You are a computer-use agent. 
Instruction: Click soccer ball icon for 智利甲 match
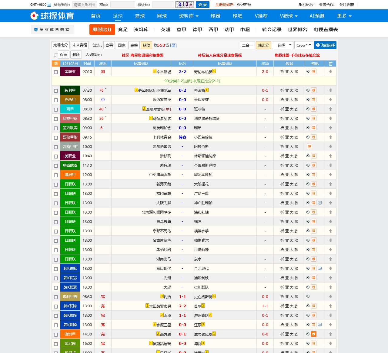pyautogui.click(x=308, y=90)
